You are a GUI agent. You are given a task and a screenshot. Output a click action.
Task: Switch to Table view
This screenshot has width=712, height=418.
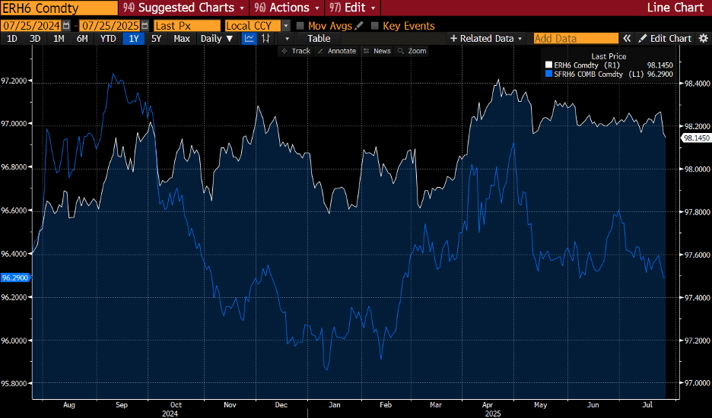click(319, 39)
